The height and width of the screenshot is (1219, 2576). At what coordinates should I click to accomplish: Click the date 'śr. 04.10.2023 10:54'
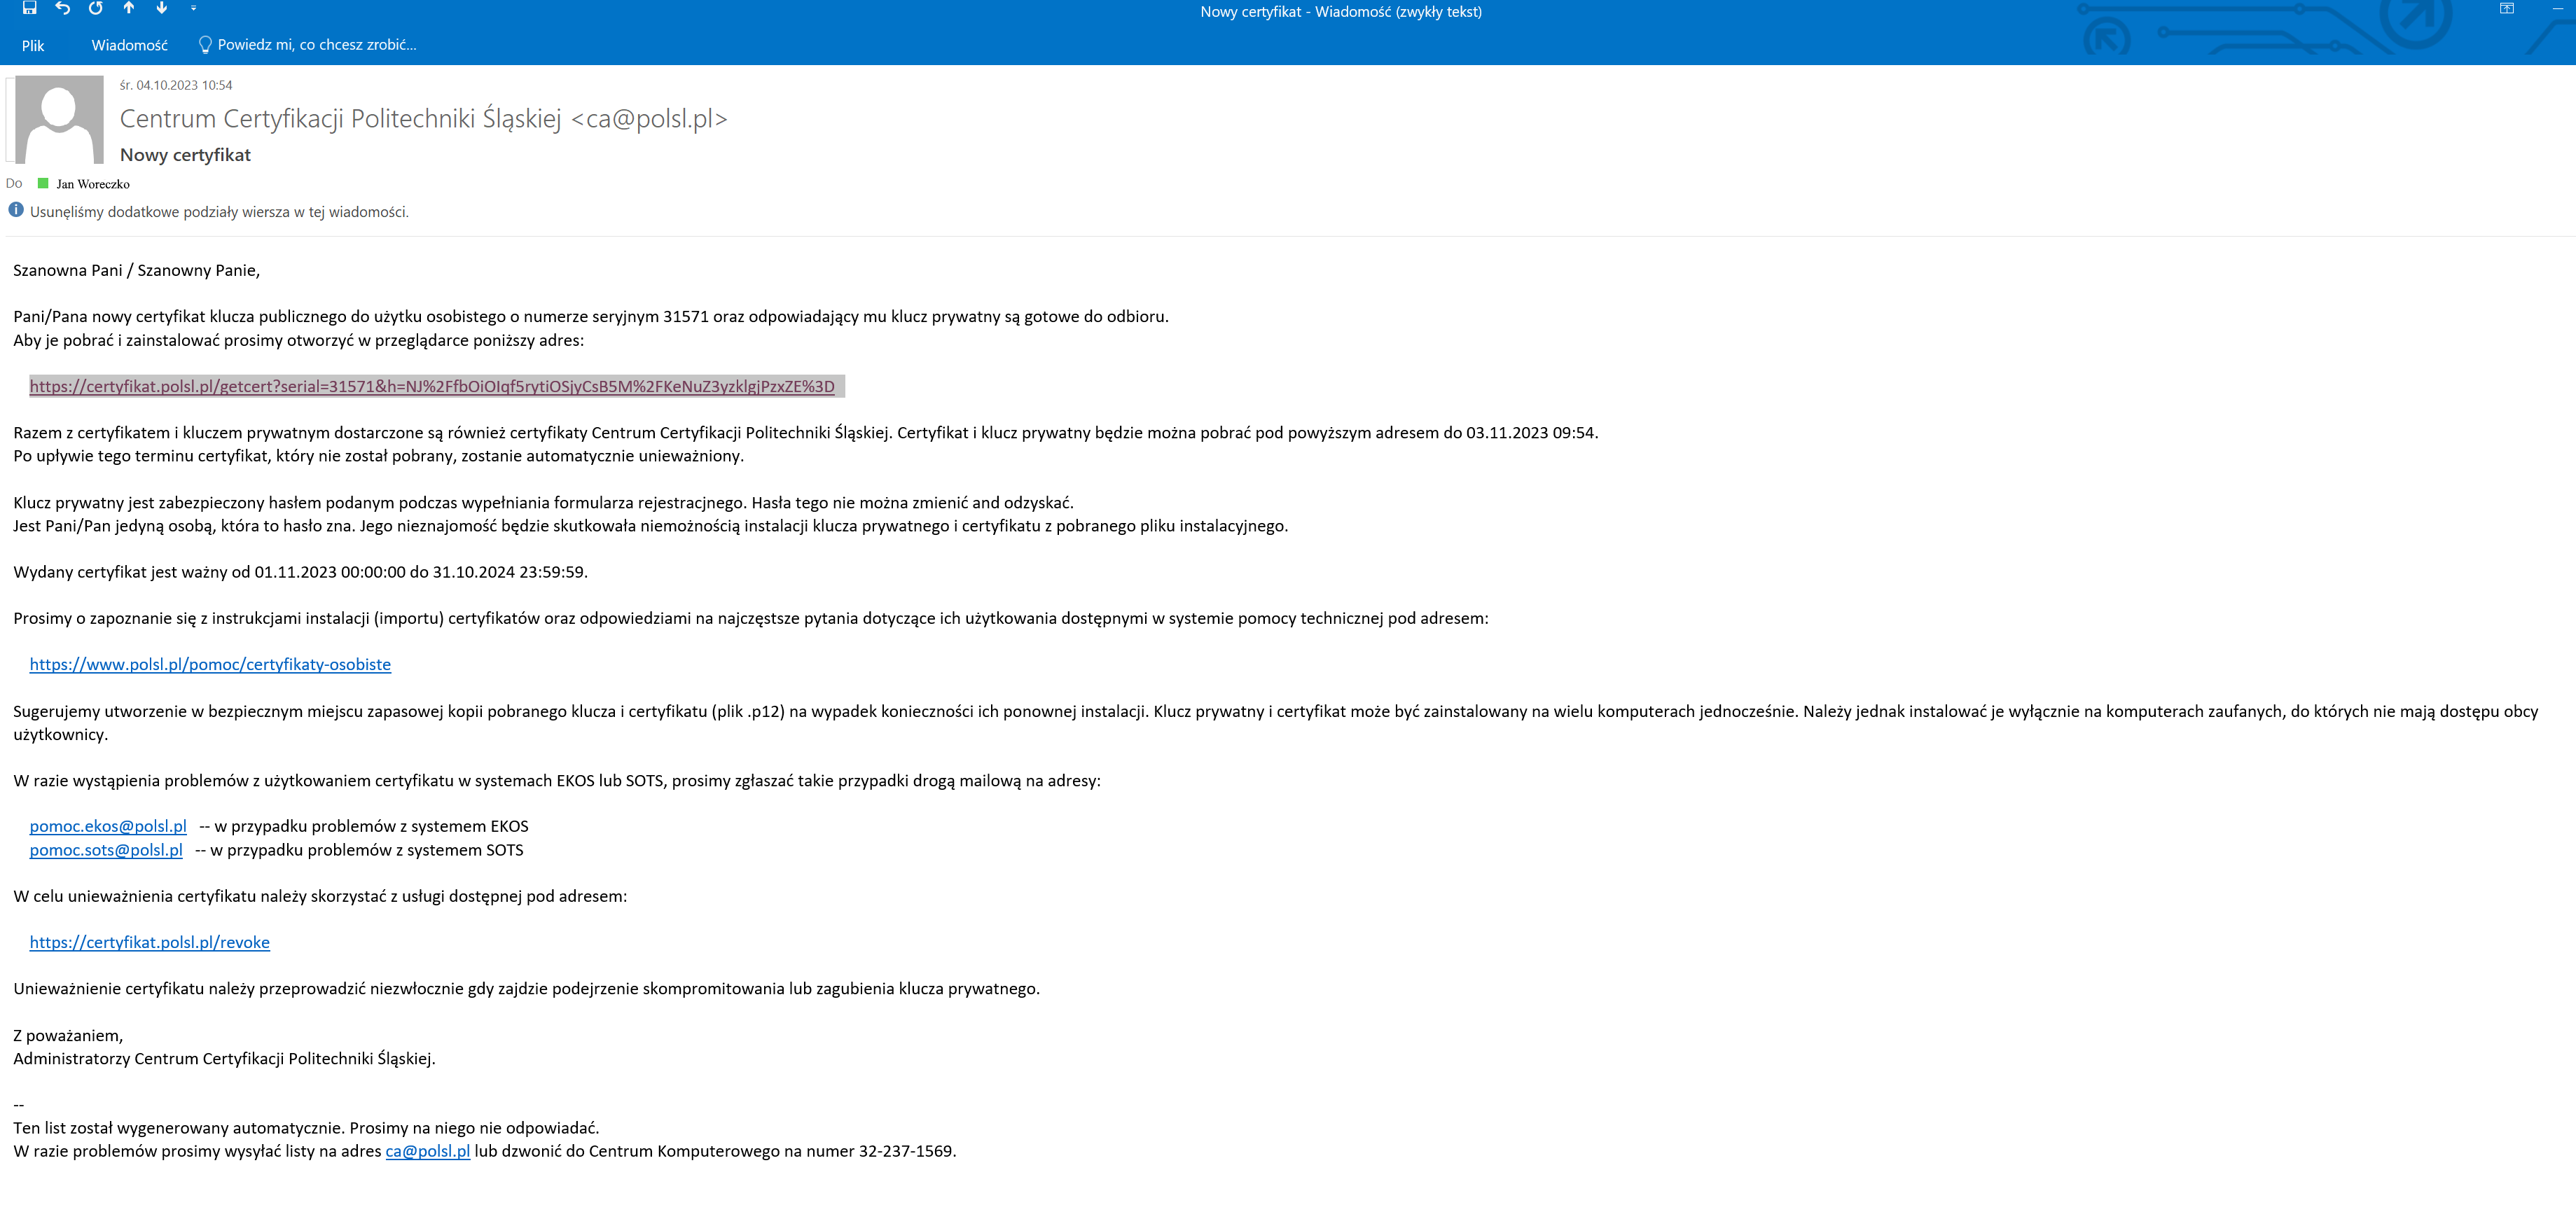pyautogui.click(x=176, y=85)
